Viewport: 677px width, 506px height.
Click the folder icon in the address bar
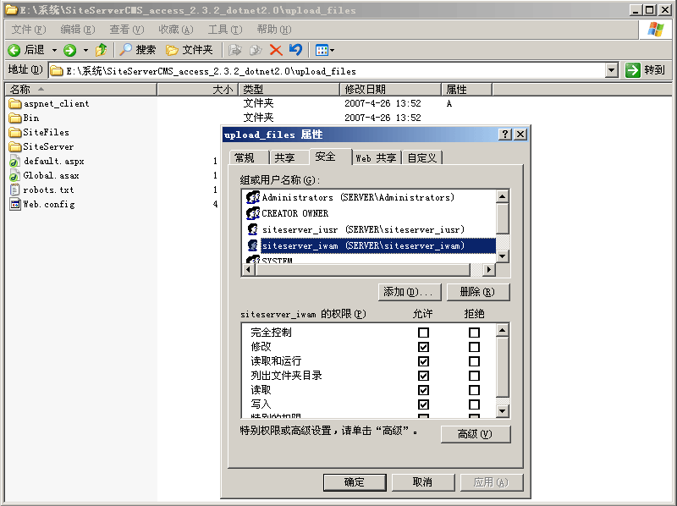[x=57, y=71]
